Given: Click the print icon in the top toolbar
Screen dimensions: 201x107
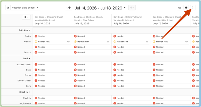Looking at the screenshot, I should (186, 8).
